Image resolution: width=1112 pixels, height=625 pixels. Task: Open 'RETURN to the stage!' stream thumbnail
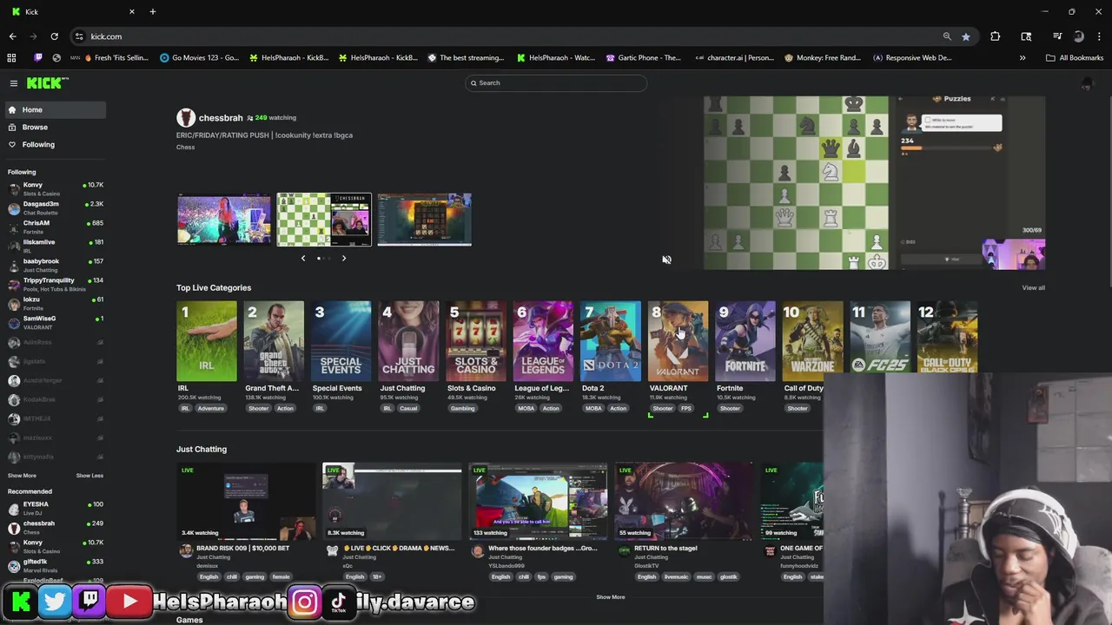684,502
